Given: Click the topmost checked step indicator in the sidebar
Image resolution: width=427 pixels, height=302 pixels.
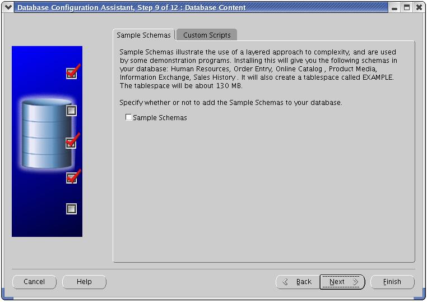Looking at the screenshot, I should coord(71,73).
